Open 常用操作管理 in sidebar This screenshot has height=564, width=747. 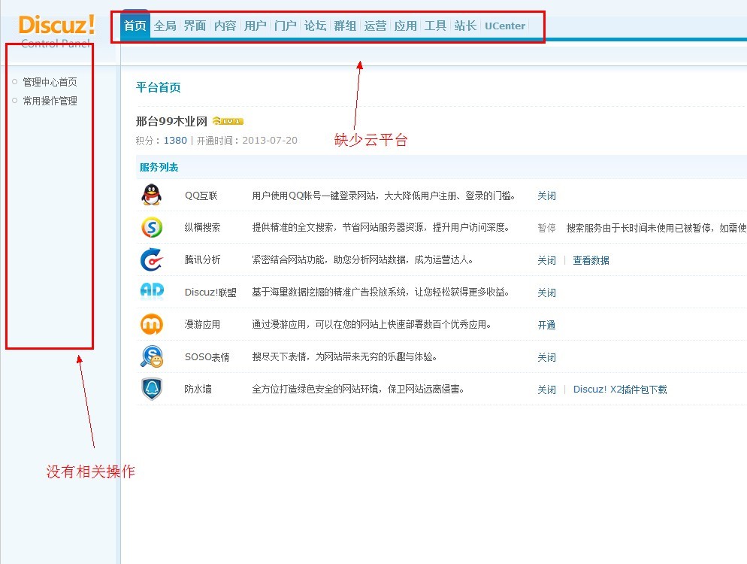50,101
